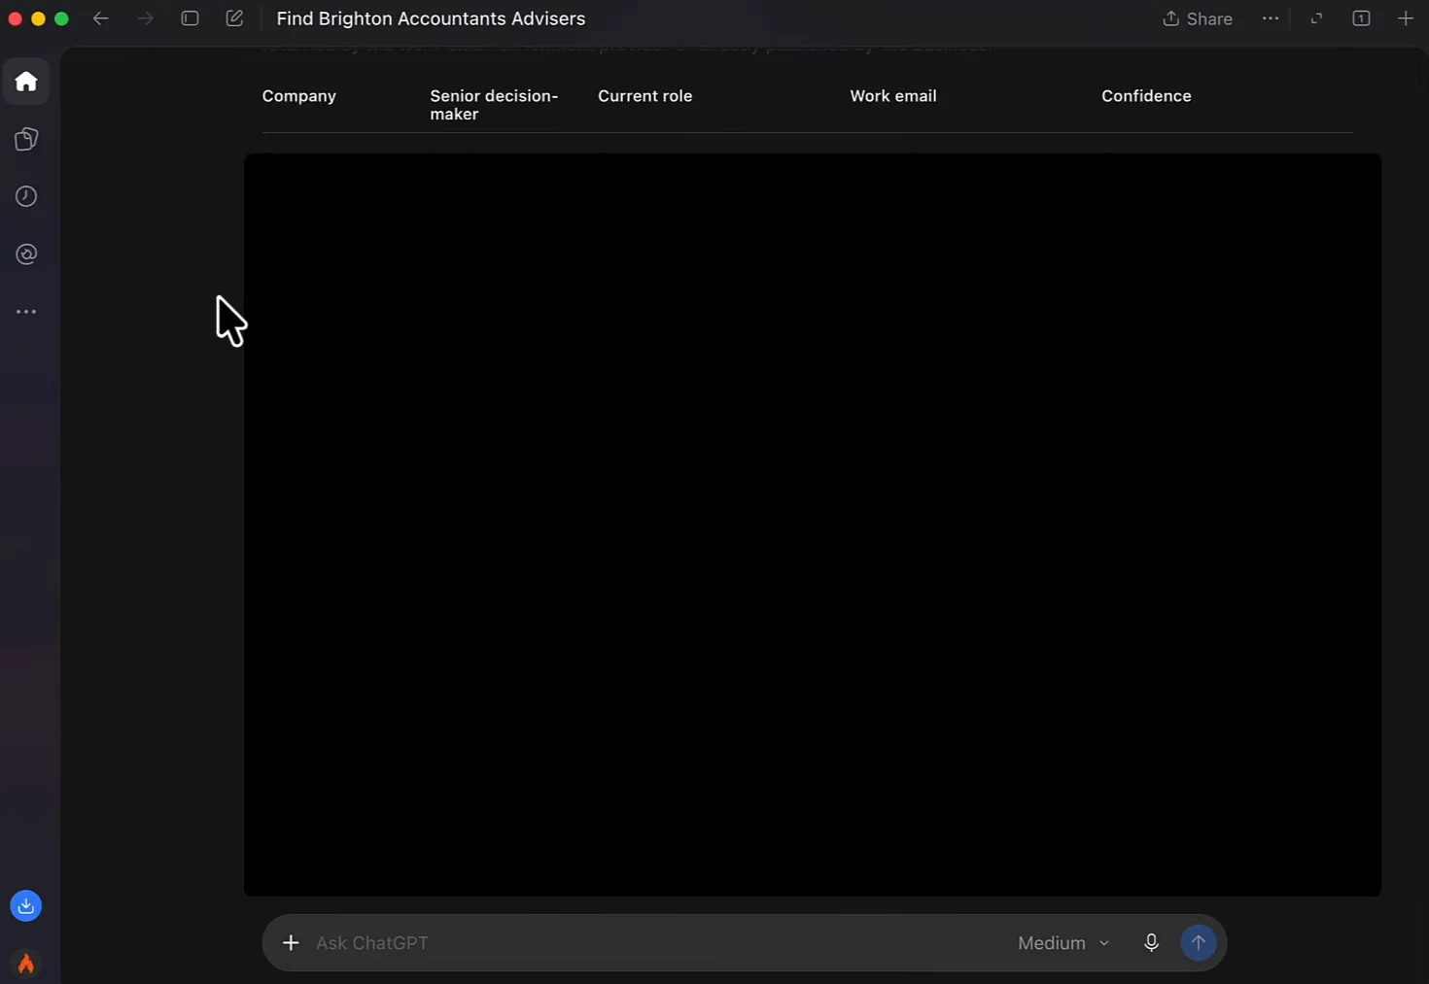Click the Confidence column header
Viewport: 1429px width, 984px height.
coord(1146,96)
